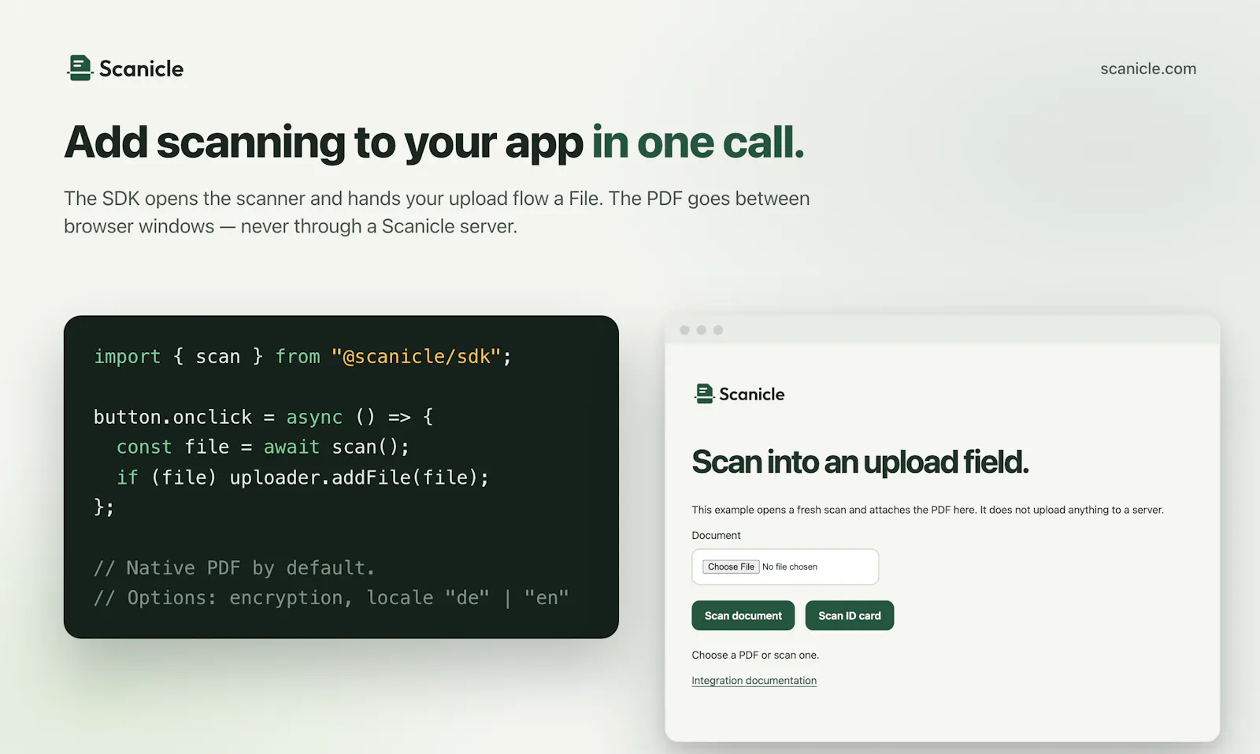This screenshot has height=754, width=1260.
Task: Click the "Choose a PDF or scan one." status text
Action: pos(755,655)
